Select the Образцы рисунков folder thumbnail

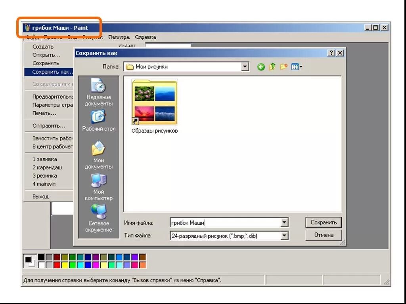[x=155, y=102]
